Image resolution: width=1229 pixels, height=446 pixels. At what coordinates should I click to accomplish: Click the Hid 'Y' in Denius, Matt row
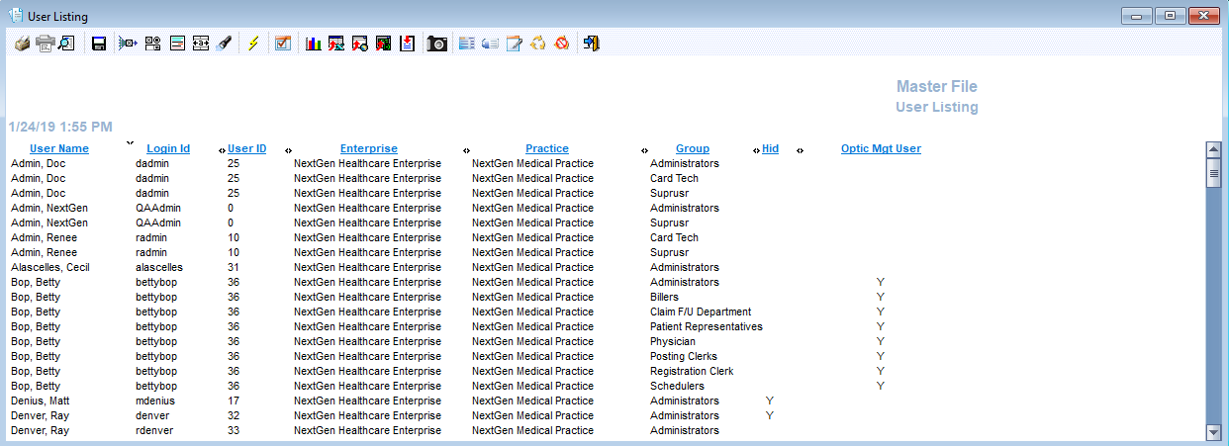click(x=770, y=401)
